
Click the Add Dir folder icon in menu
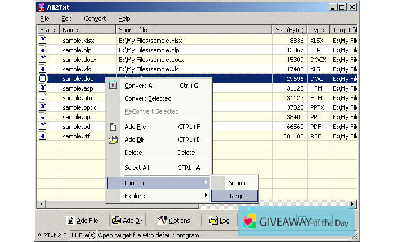(x=113, y=140)
